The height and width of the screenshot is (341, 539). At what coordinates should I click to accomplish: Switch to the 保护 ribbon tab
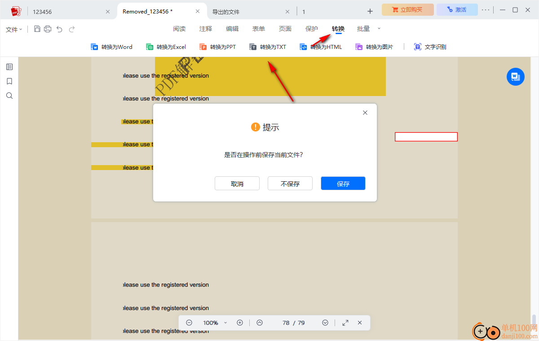tap(312, 29)
